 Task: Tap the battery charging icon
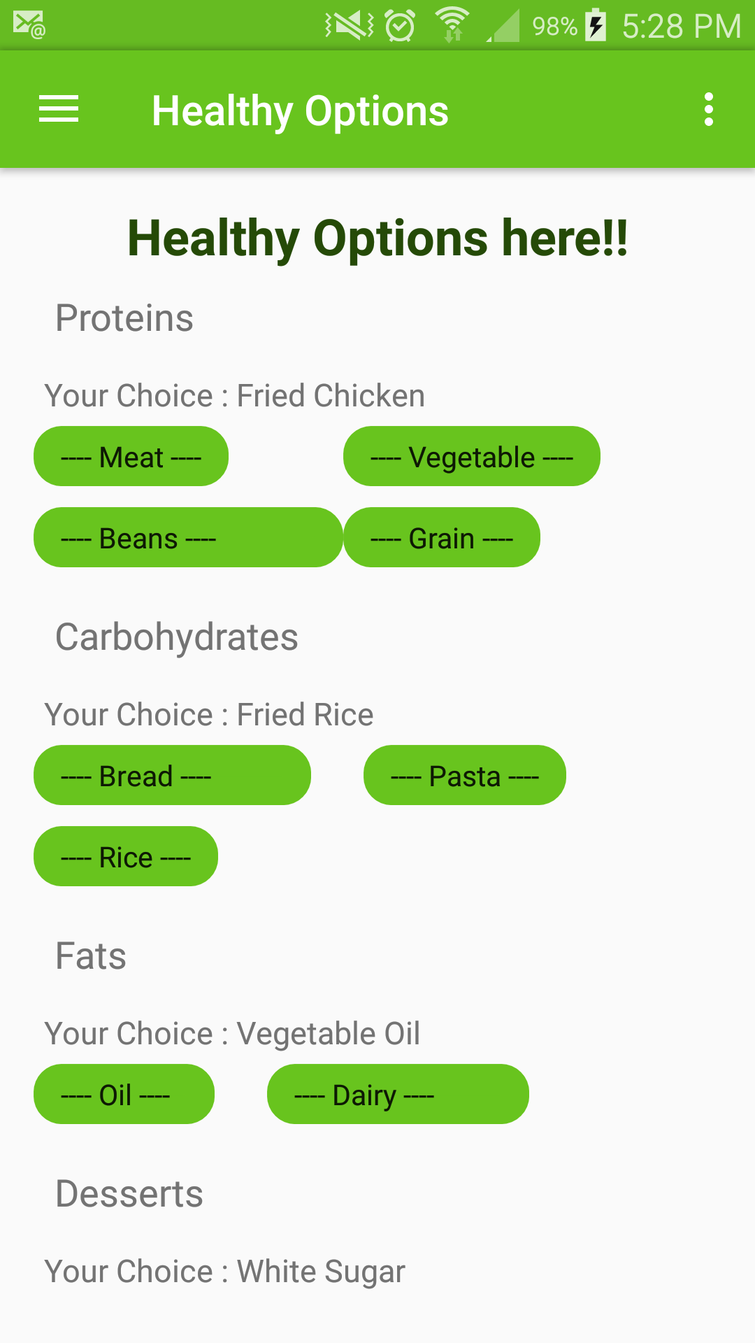coord(596,25)
